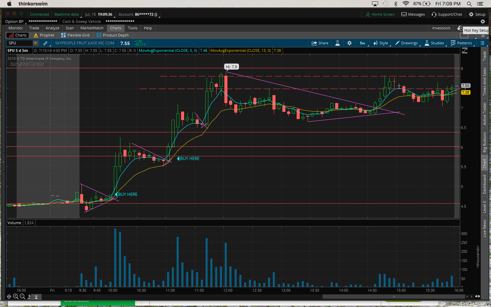Switch to the Flexible Grid view
The image size is (491, 307).
tap(75, 35)
